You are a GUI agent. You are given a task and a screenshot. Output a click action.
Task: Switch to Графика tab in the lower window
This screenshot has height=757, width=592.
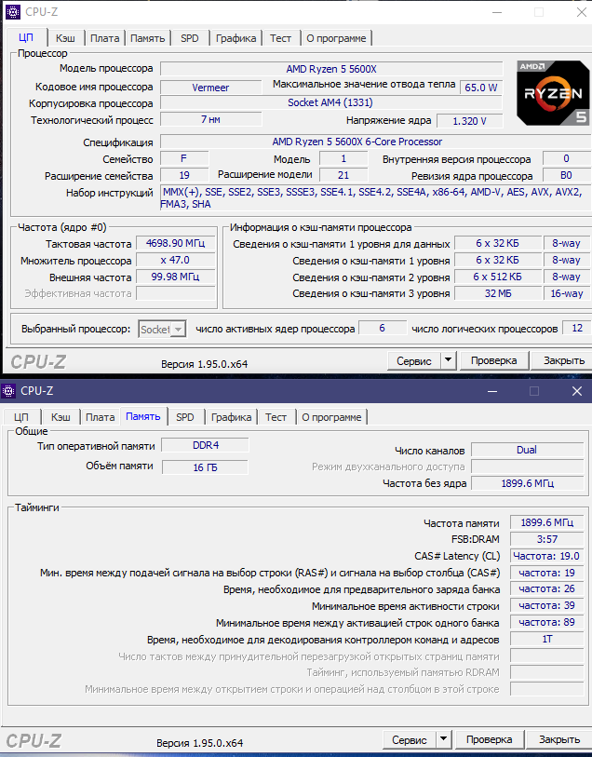231,417
